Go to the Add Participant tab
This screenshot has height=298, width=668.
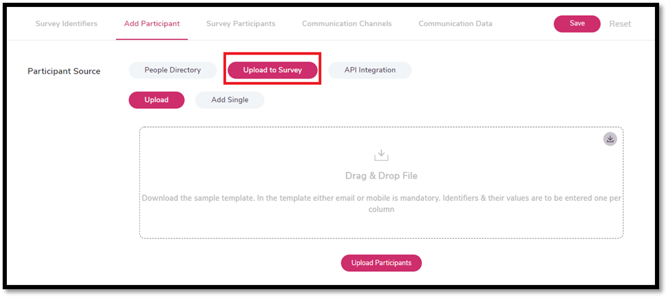coord(152,23)
